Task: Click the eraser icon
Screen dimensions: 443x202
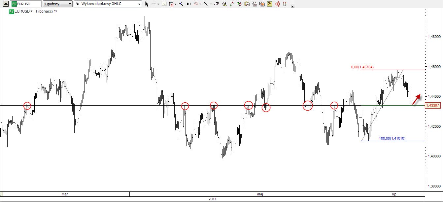Action: [x=216, y=4]
